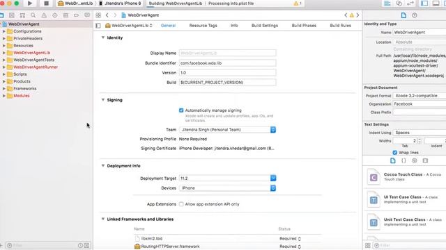Viewport: 446px width, 250px height.
Task: Show the Code Snippet library
Action: [403, 160]
